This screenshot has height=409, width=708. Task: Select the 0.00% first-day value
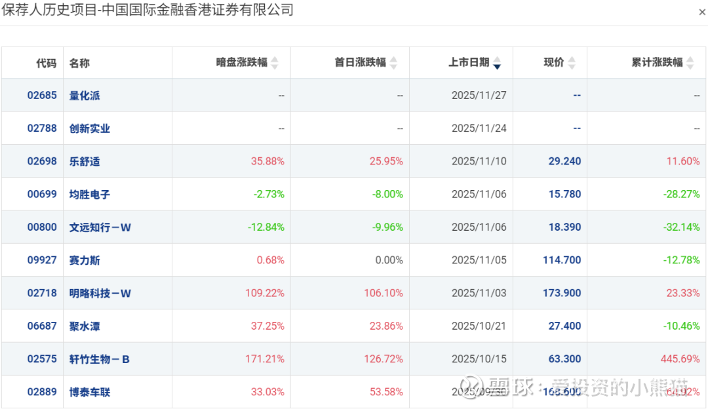click(389, 260)
